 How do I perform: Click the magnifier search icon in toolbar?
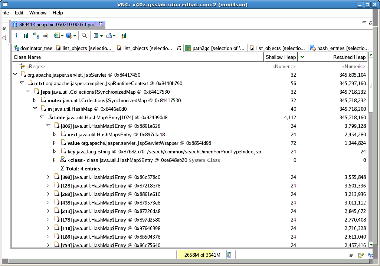click(x=85, y=36)
